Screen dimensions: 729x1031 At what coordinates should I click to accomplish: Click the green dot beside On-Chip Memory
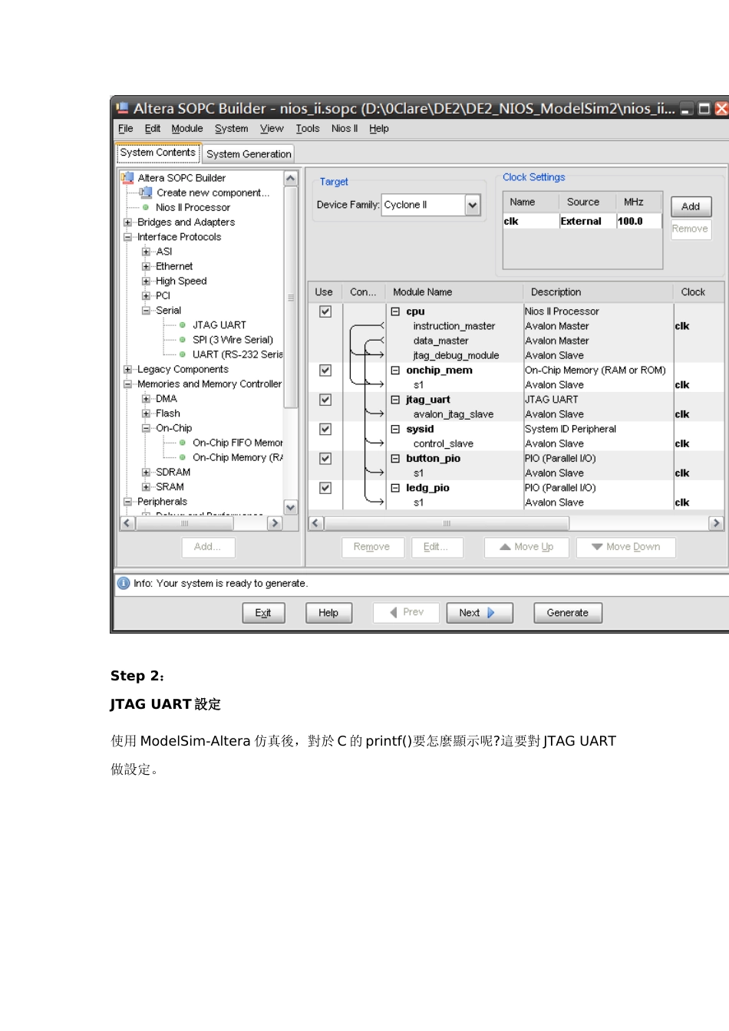[183, 457]
